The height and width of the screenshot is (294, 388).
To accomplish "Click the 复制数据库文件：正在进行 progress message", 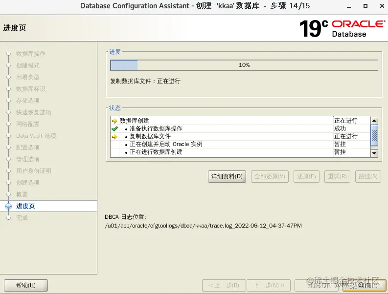I will coord(145,81).
